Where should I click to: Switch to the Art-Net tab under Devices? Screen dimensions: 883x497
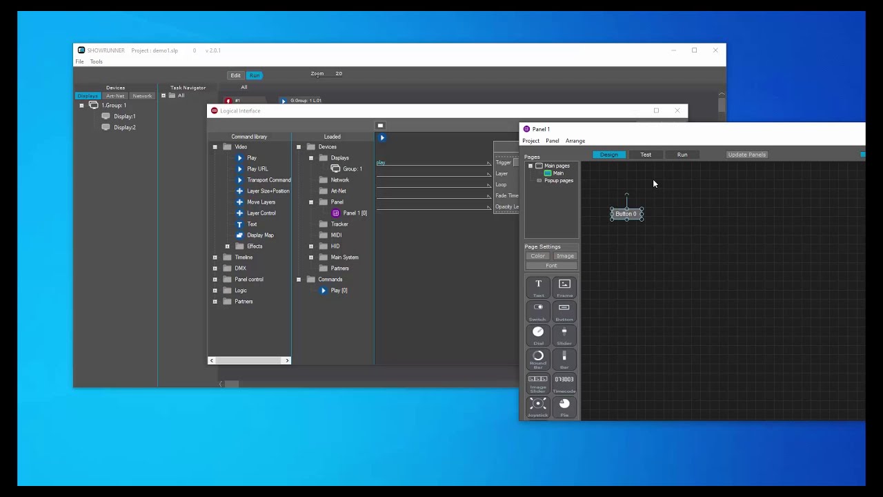point(115,96)
